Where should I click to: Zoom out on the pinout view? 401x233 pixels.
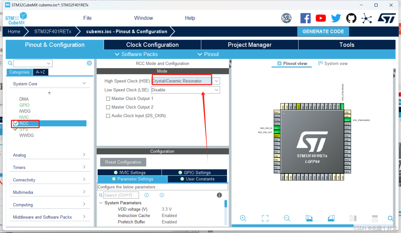[287, 218]
